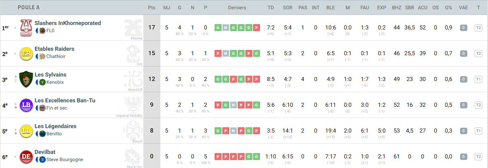Image resolution: width=488 pixels, height=168 pixels.
Task: Click the purple LB team badge
Action: [26, 105]
